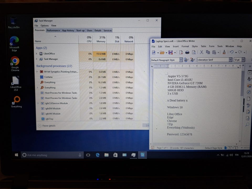Click the Copy icon in Writer
The height and width of the screenshot is (189, 252).
pyautogui.click(x=208, y=52)
